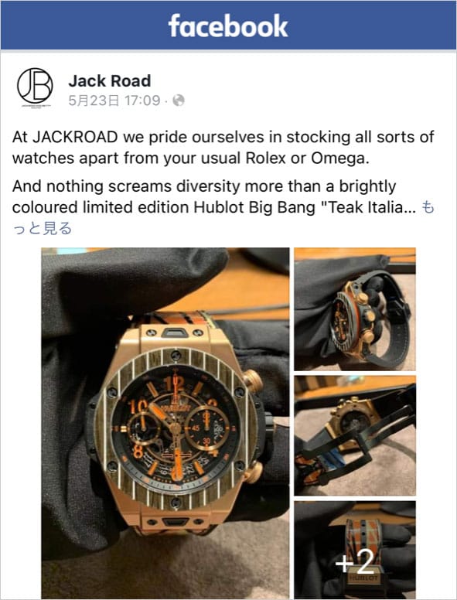Open the Jack Road page name
Image resolution: width=457 pixels, height=600 pixels.
click(x=110, y=81)
